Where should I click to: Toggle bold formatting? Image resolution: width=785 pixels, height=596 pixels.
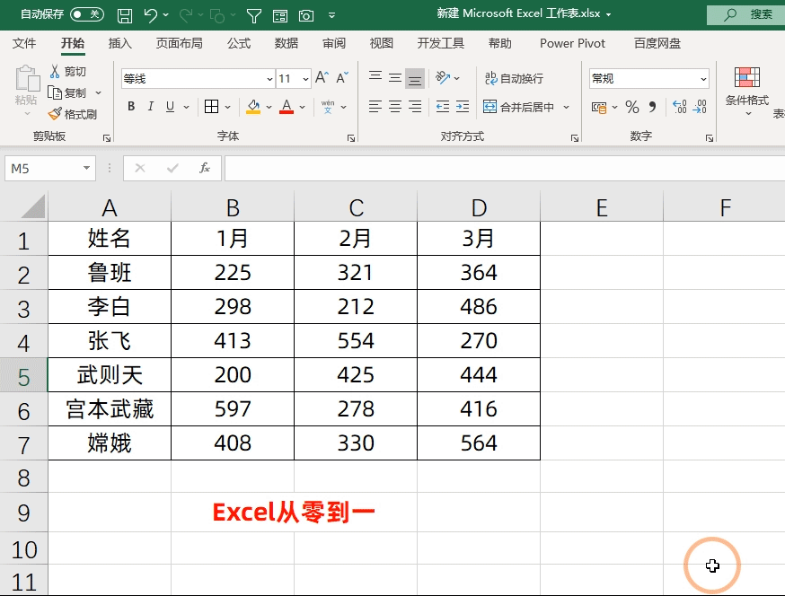point(131,107)
